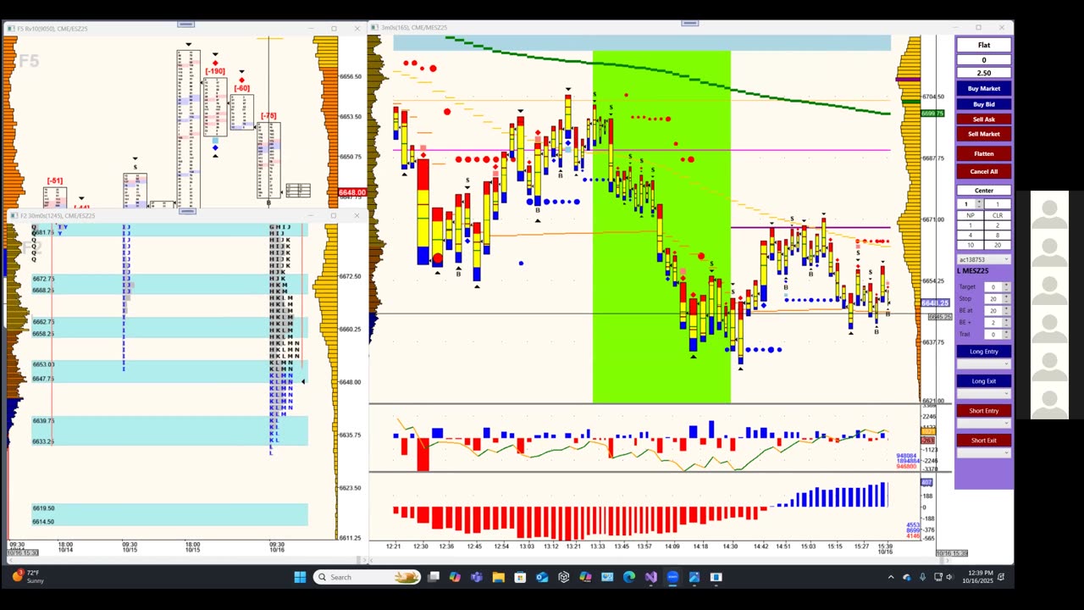Click the Long Entry button
This screenshot has height=610, width=1084.
click(984, 352)
